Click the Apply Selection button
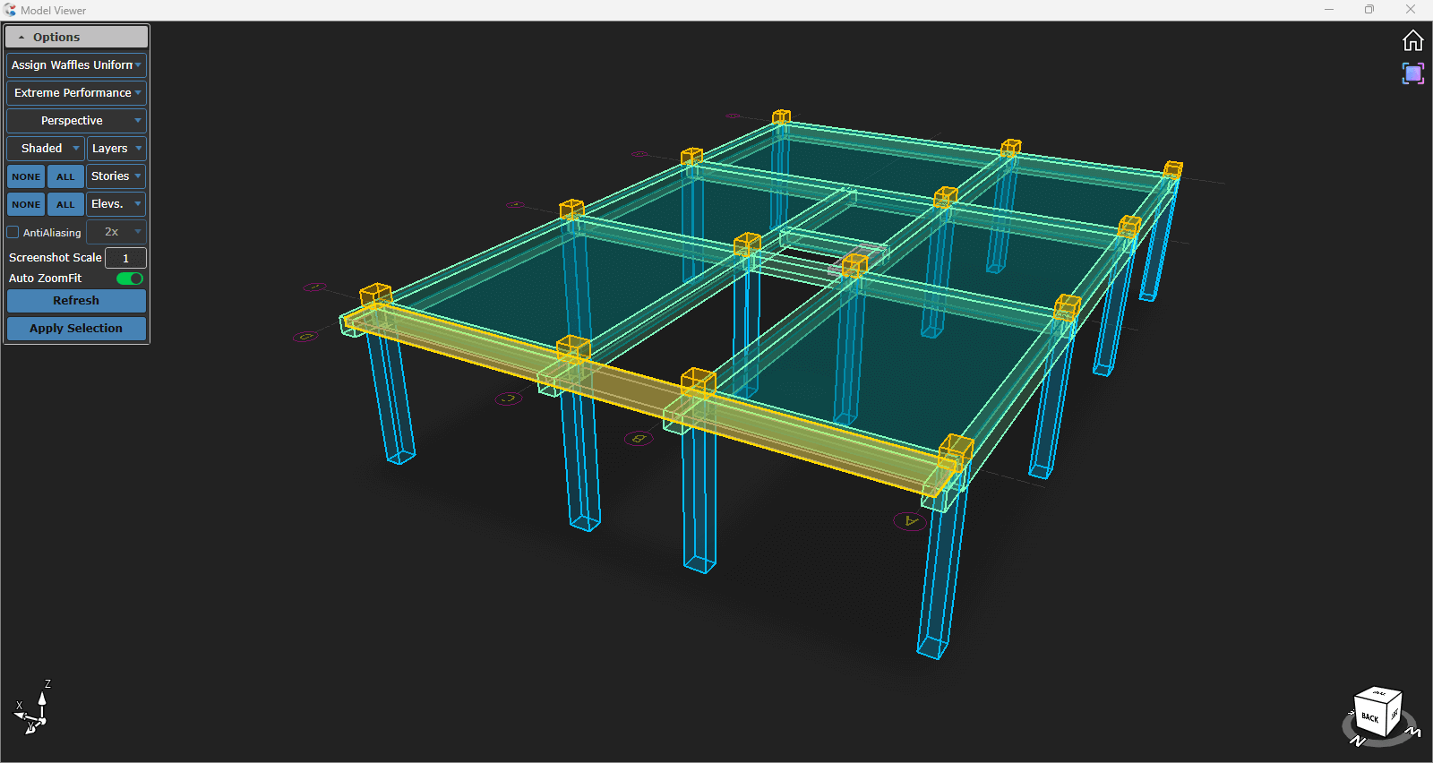The width and height of the screenshot is (1433, 763). pyautogui.click(x=76, y=329)
